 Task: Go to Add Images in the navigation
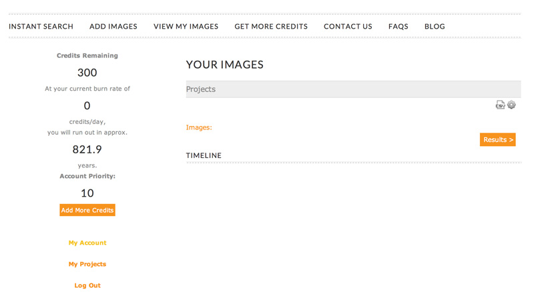pos(113,27)
